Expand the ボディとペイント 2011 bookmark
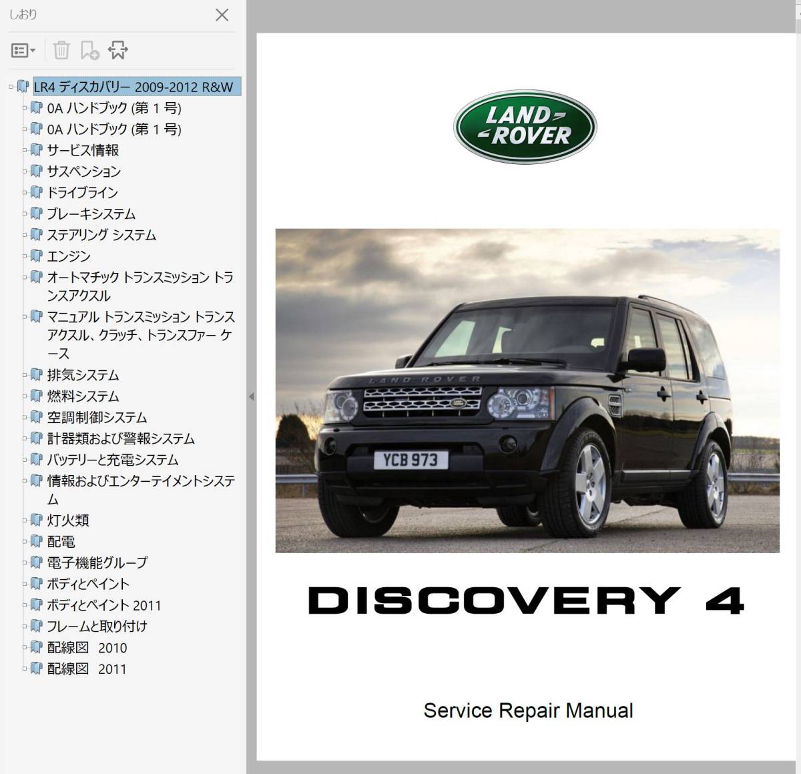Image resolution: width=801 pixels, height=774 pixels. (x=25, y=605)
